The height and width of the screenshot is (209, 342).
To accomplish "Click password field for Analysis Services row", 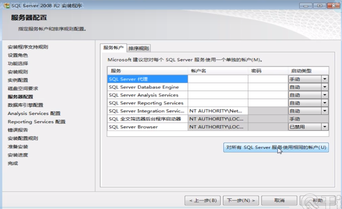I will pyautogui.click(x=268, y=95).
